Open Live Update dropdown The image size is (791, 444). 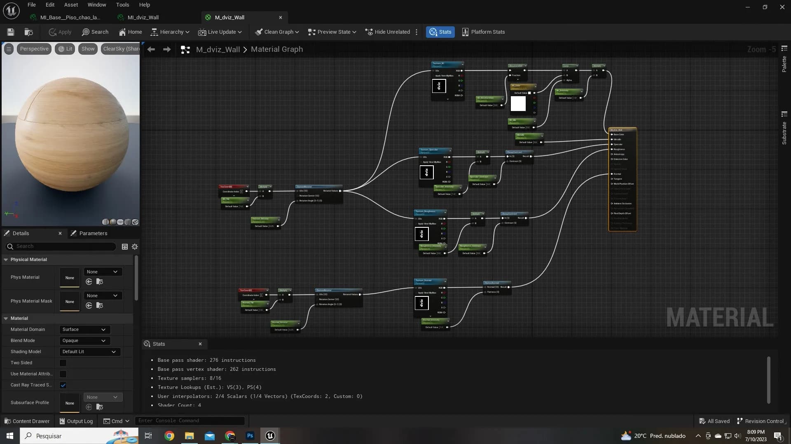point(220,32)
